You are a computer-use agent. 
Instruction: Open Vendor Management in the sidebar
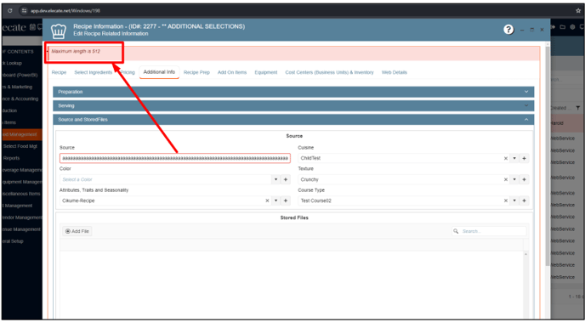pos(21,217)
